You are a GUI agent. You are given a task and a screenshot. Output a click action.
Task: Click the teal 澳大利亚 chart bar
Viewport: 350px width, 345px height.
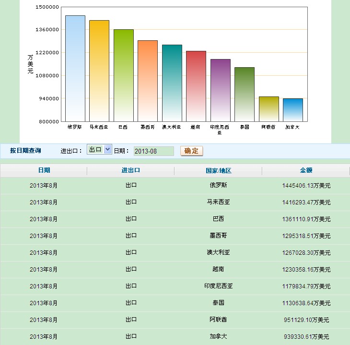tap(172, 83)
